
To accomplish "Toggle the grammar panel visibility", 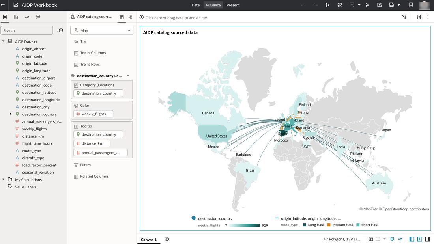I will [x=420, y=239].
